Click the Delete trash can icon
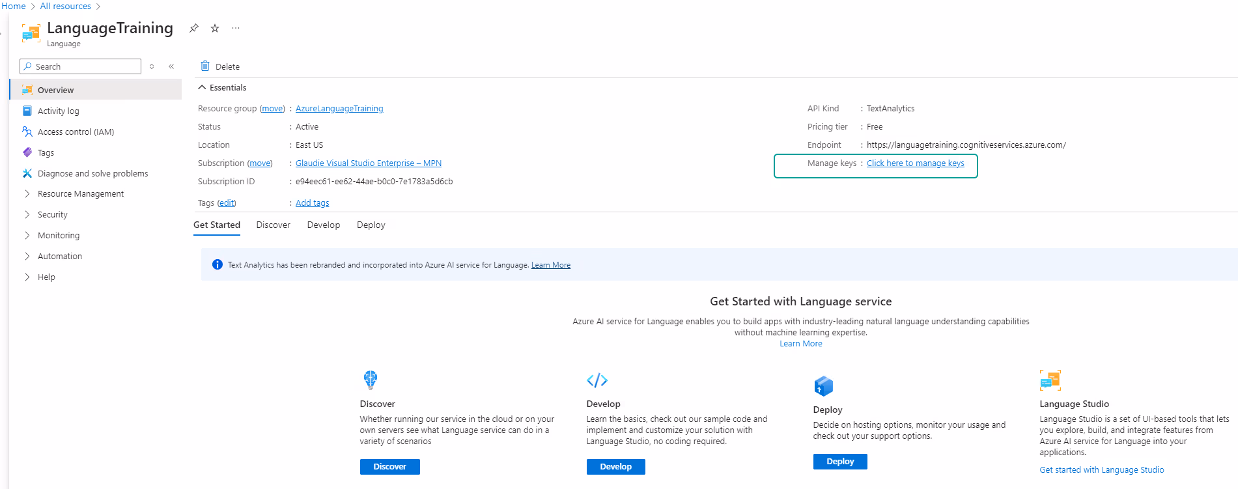The image size is (1238, 489). point(205,66)
